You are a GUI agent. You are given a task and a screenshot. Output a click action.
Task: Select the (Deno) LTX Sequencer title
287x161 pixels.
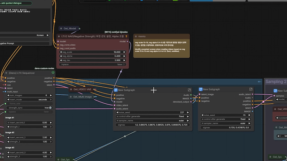pos(22,73)
